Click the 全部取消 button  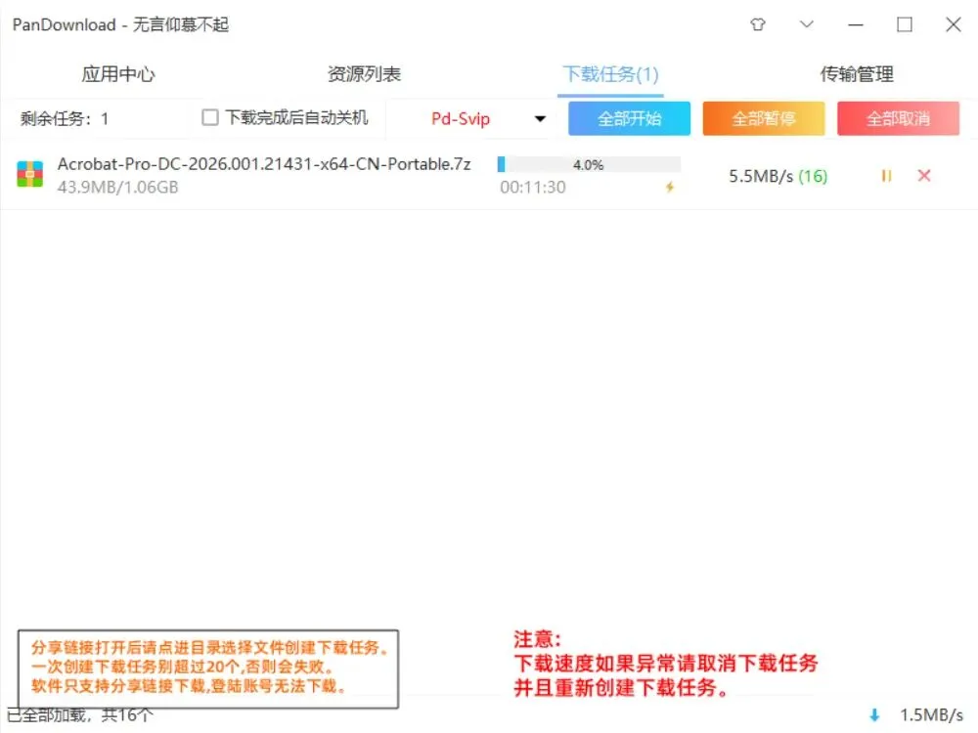click(x=898, y=118)
